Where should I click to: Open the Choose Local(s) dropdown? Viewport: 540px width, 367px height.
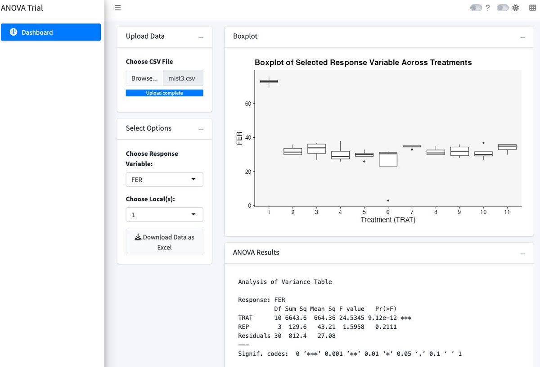pyautogui.click(x=164, y=215)
